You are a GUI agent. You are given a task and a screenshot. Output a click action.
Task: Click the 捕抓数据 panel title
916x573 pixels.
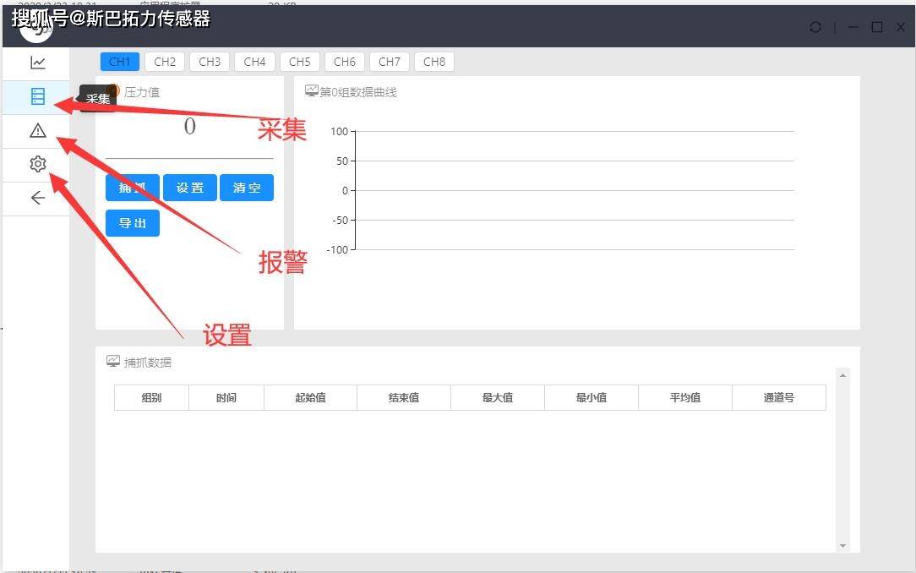(148, 363)
